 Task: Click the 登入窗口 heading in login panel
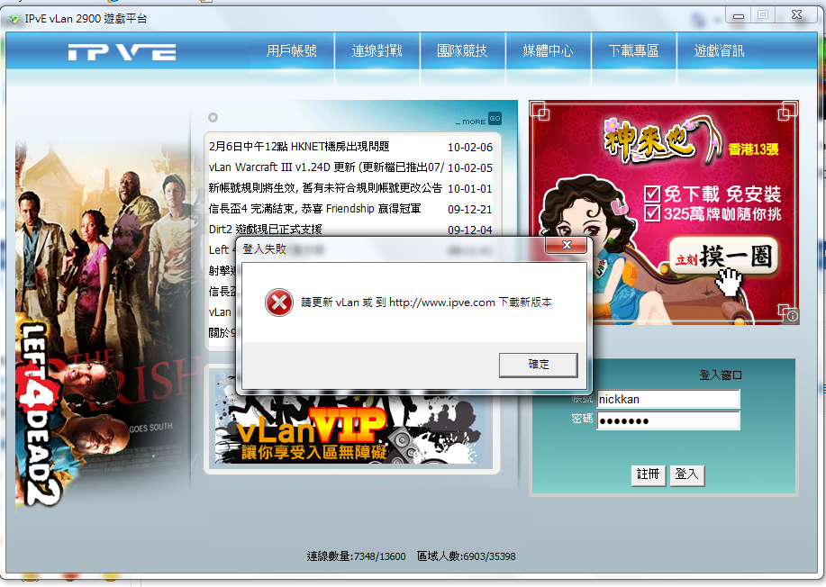point(720,375)
